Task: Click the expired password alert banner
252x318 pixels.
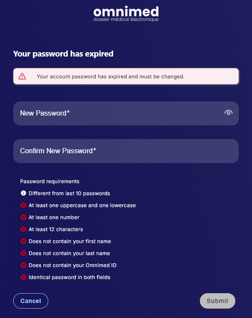Action: pos(126,76)
